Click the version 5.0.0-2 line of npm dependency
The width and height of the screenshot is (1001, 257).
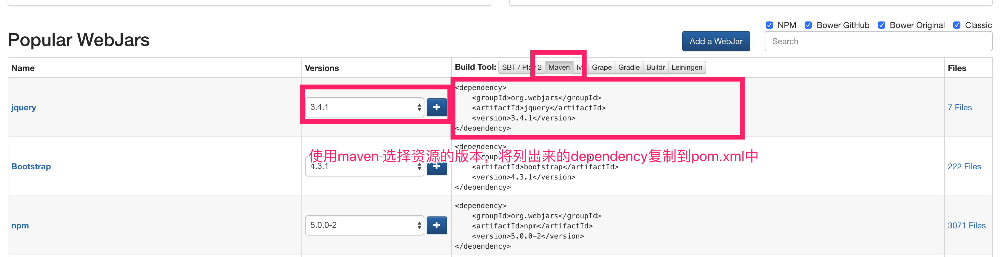528,236
